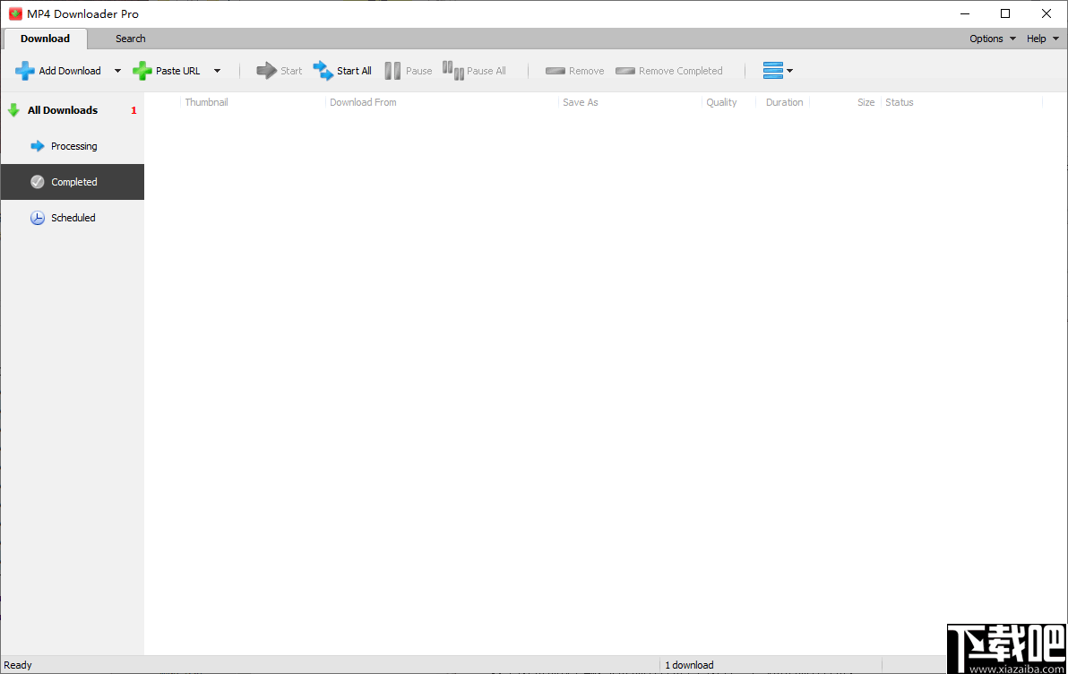Click the green plus Paste URL icon
The width and height of the screenshot is (1068, 674).
click(x=142, y=71)
